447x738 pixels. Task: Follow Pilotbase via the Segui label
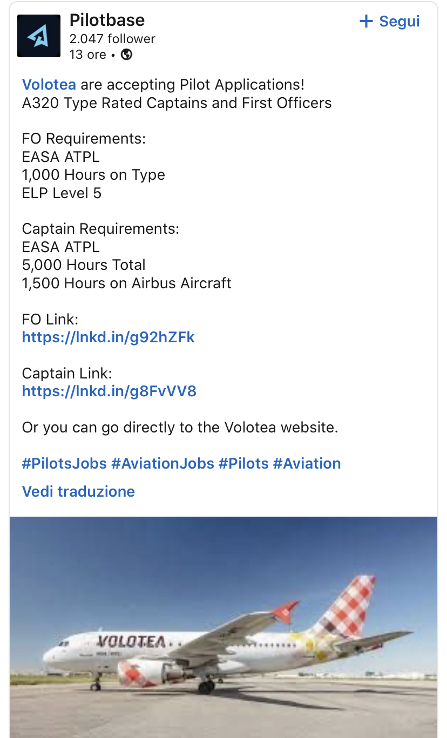coord(399,22)
